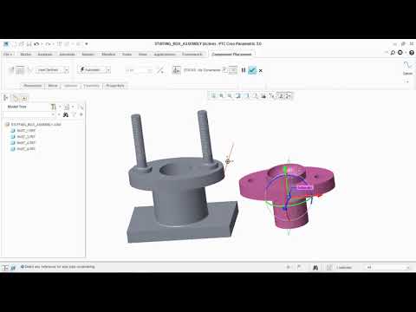Select the top assembly node in Model Tree
The image size is (416, 312).
[33, 125]
